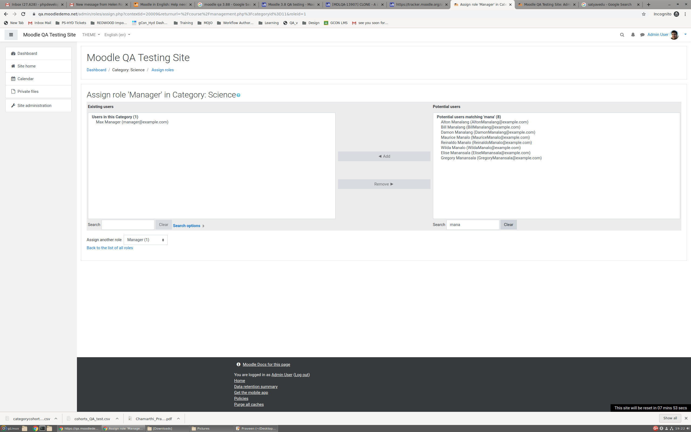
Task: Select Damon Manalang in potential users
Action: (488, 132)
